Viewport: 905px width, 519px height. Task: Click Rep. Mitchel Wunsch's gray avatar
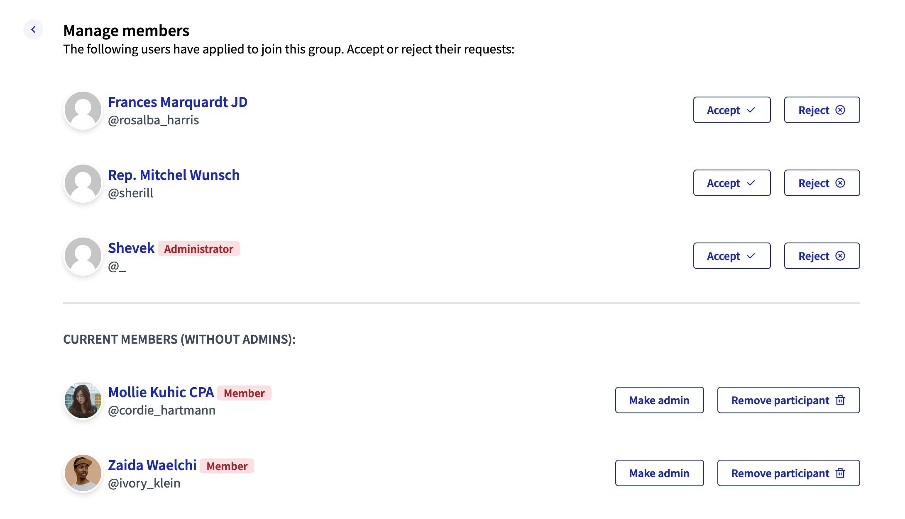click(x=83, y=182)
